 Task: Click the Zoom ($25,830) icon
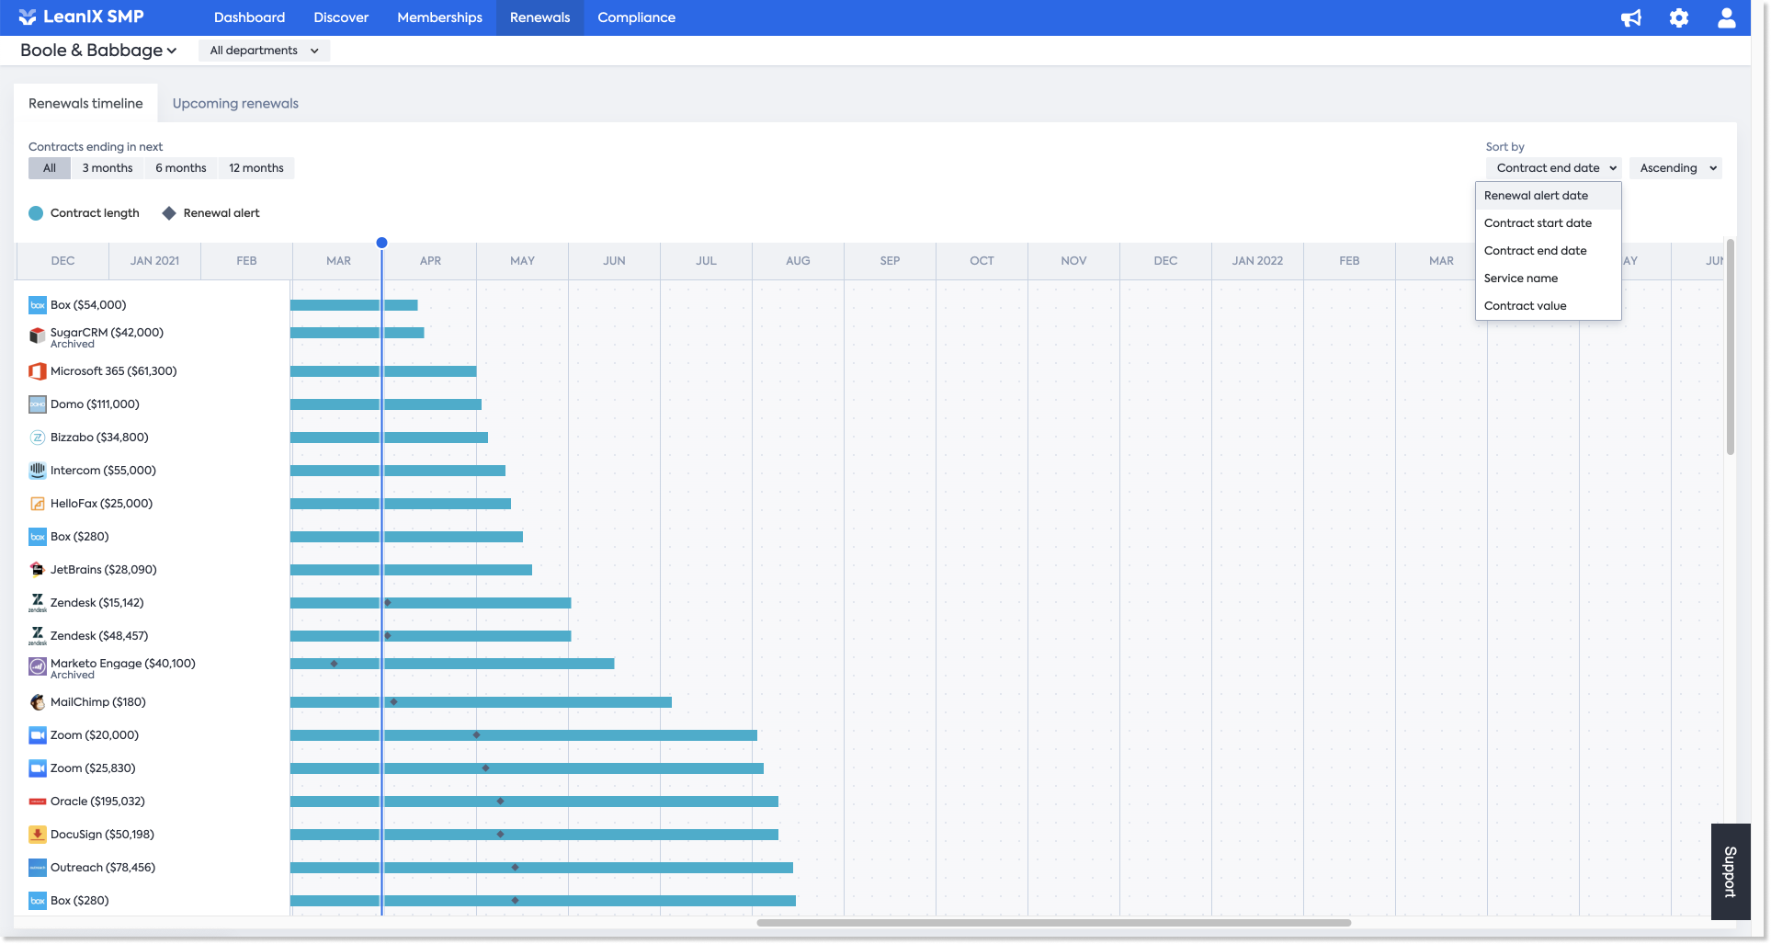pyautogui.click(x=38, y=768)
